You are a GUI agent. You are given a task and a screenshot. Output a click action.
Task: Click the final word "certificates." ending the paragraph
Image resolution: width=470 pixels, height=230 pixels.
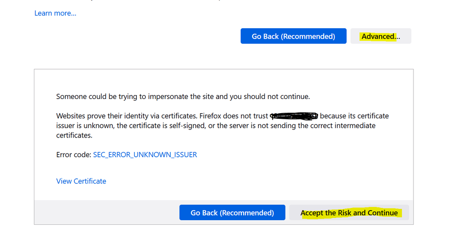pyautogui.click(x=74, y=135)
